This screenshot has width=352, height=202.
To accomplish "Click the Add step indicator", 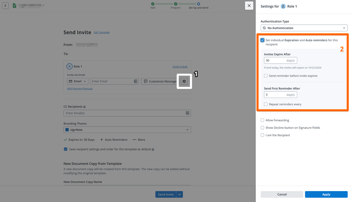I will pos(153,5).
